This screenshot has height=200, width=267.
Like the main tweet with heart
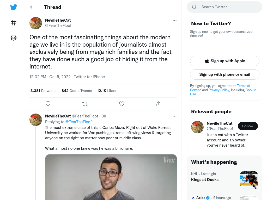click(x=122, y=104)
